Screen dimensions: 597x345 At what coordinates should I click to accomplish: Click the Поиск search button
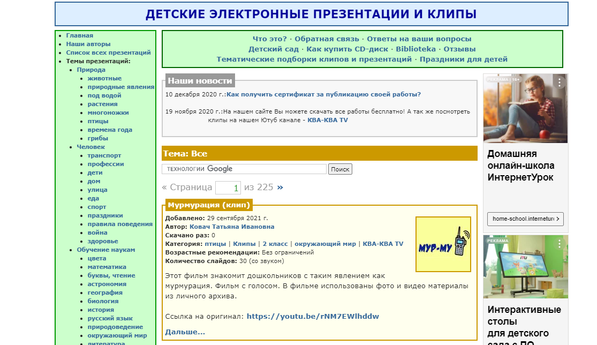[340, 169]
